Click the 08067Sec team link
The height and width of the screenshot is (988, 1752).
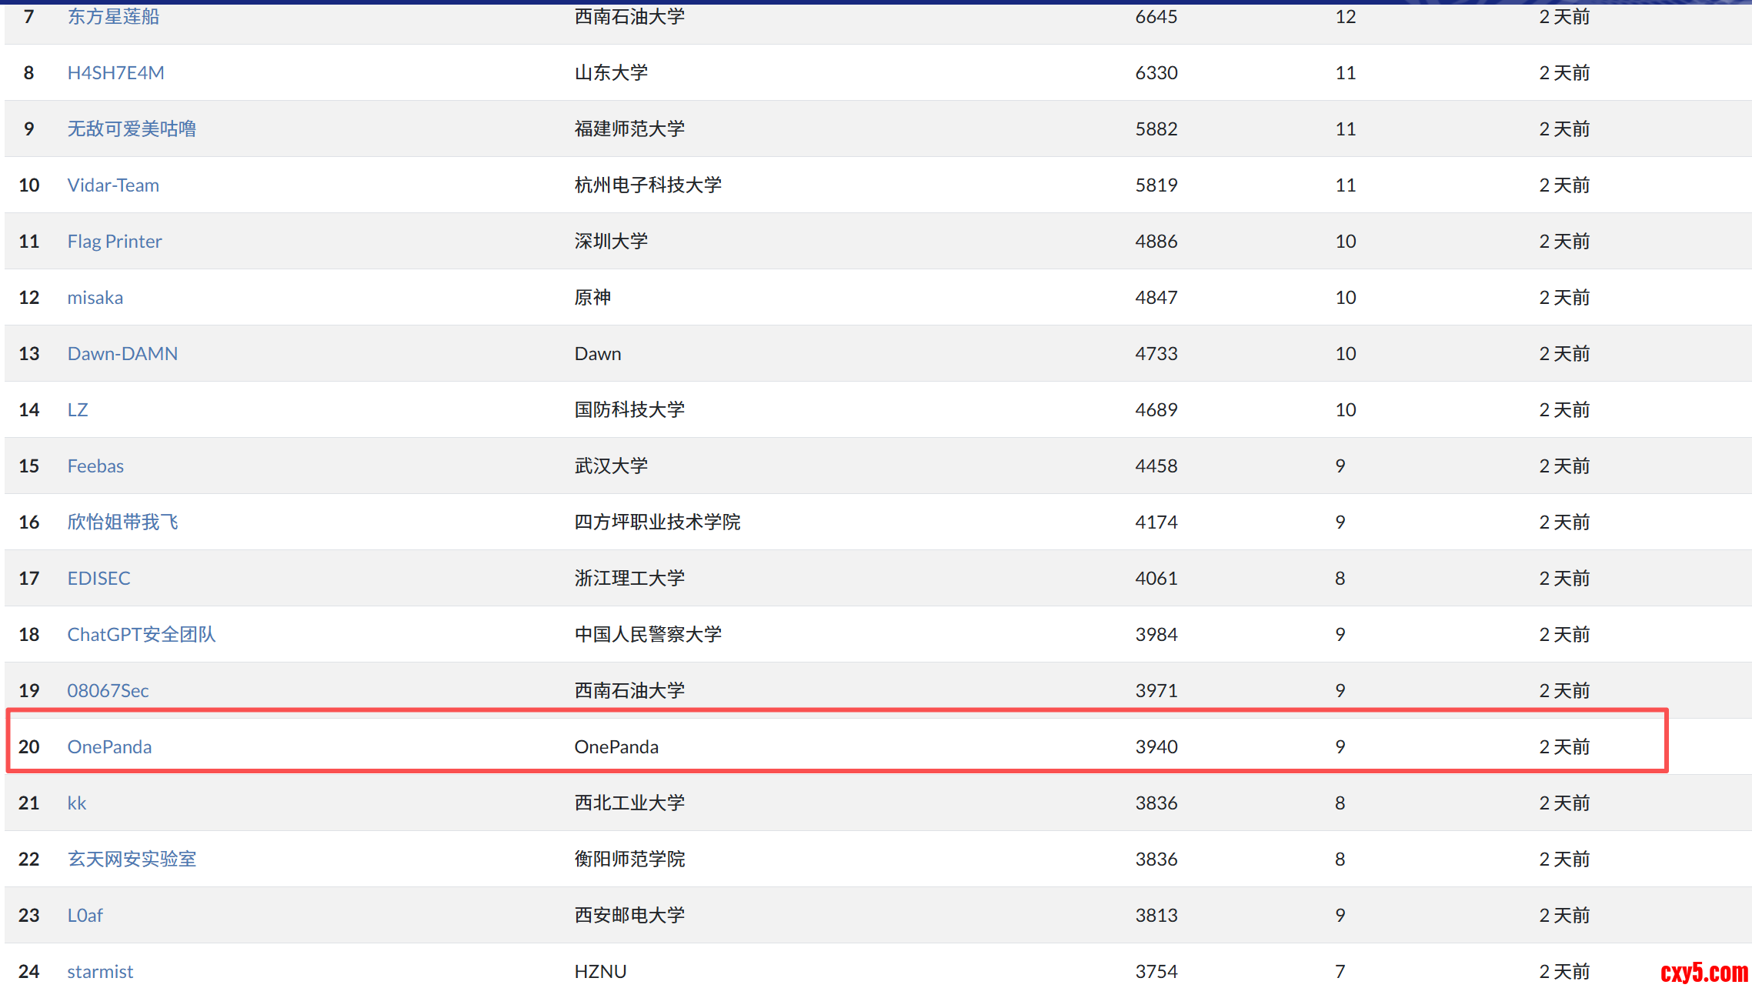(108, 691)
